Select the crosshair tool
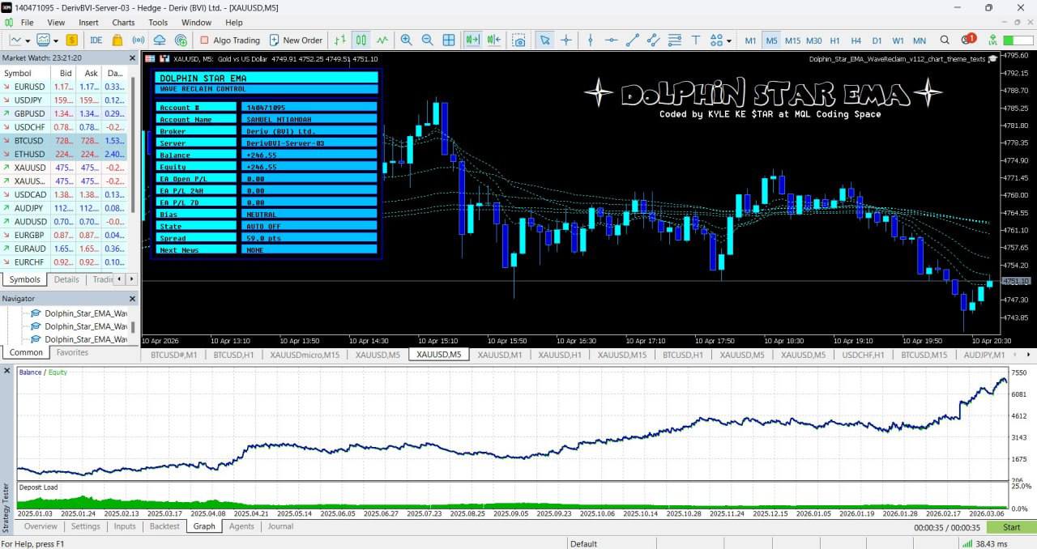The image size is (1037, 549). point(566,40)
